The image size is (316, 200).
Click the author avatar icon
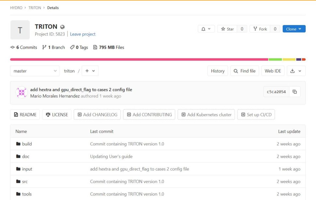coord(22,93)
